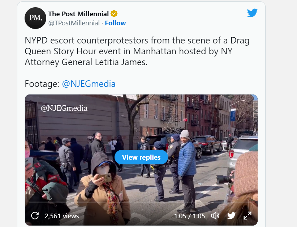Expand video to fullscreen
The image size is (297, 227).
pyautogui.click(x=247, y=216)
